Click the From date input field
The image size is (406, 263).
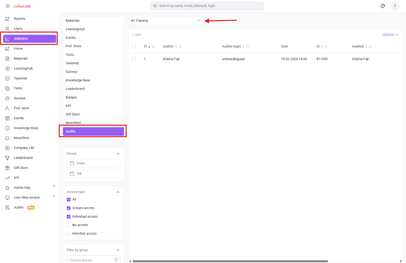[x=93, y=163]
